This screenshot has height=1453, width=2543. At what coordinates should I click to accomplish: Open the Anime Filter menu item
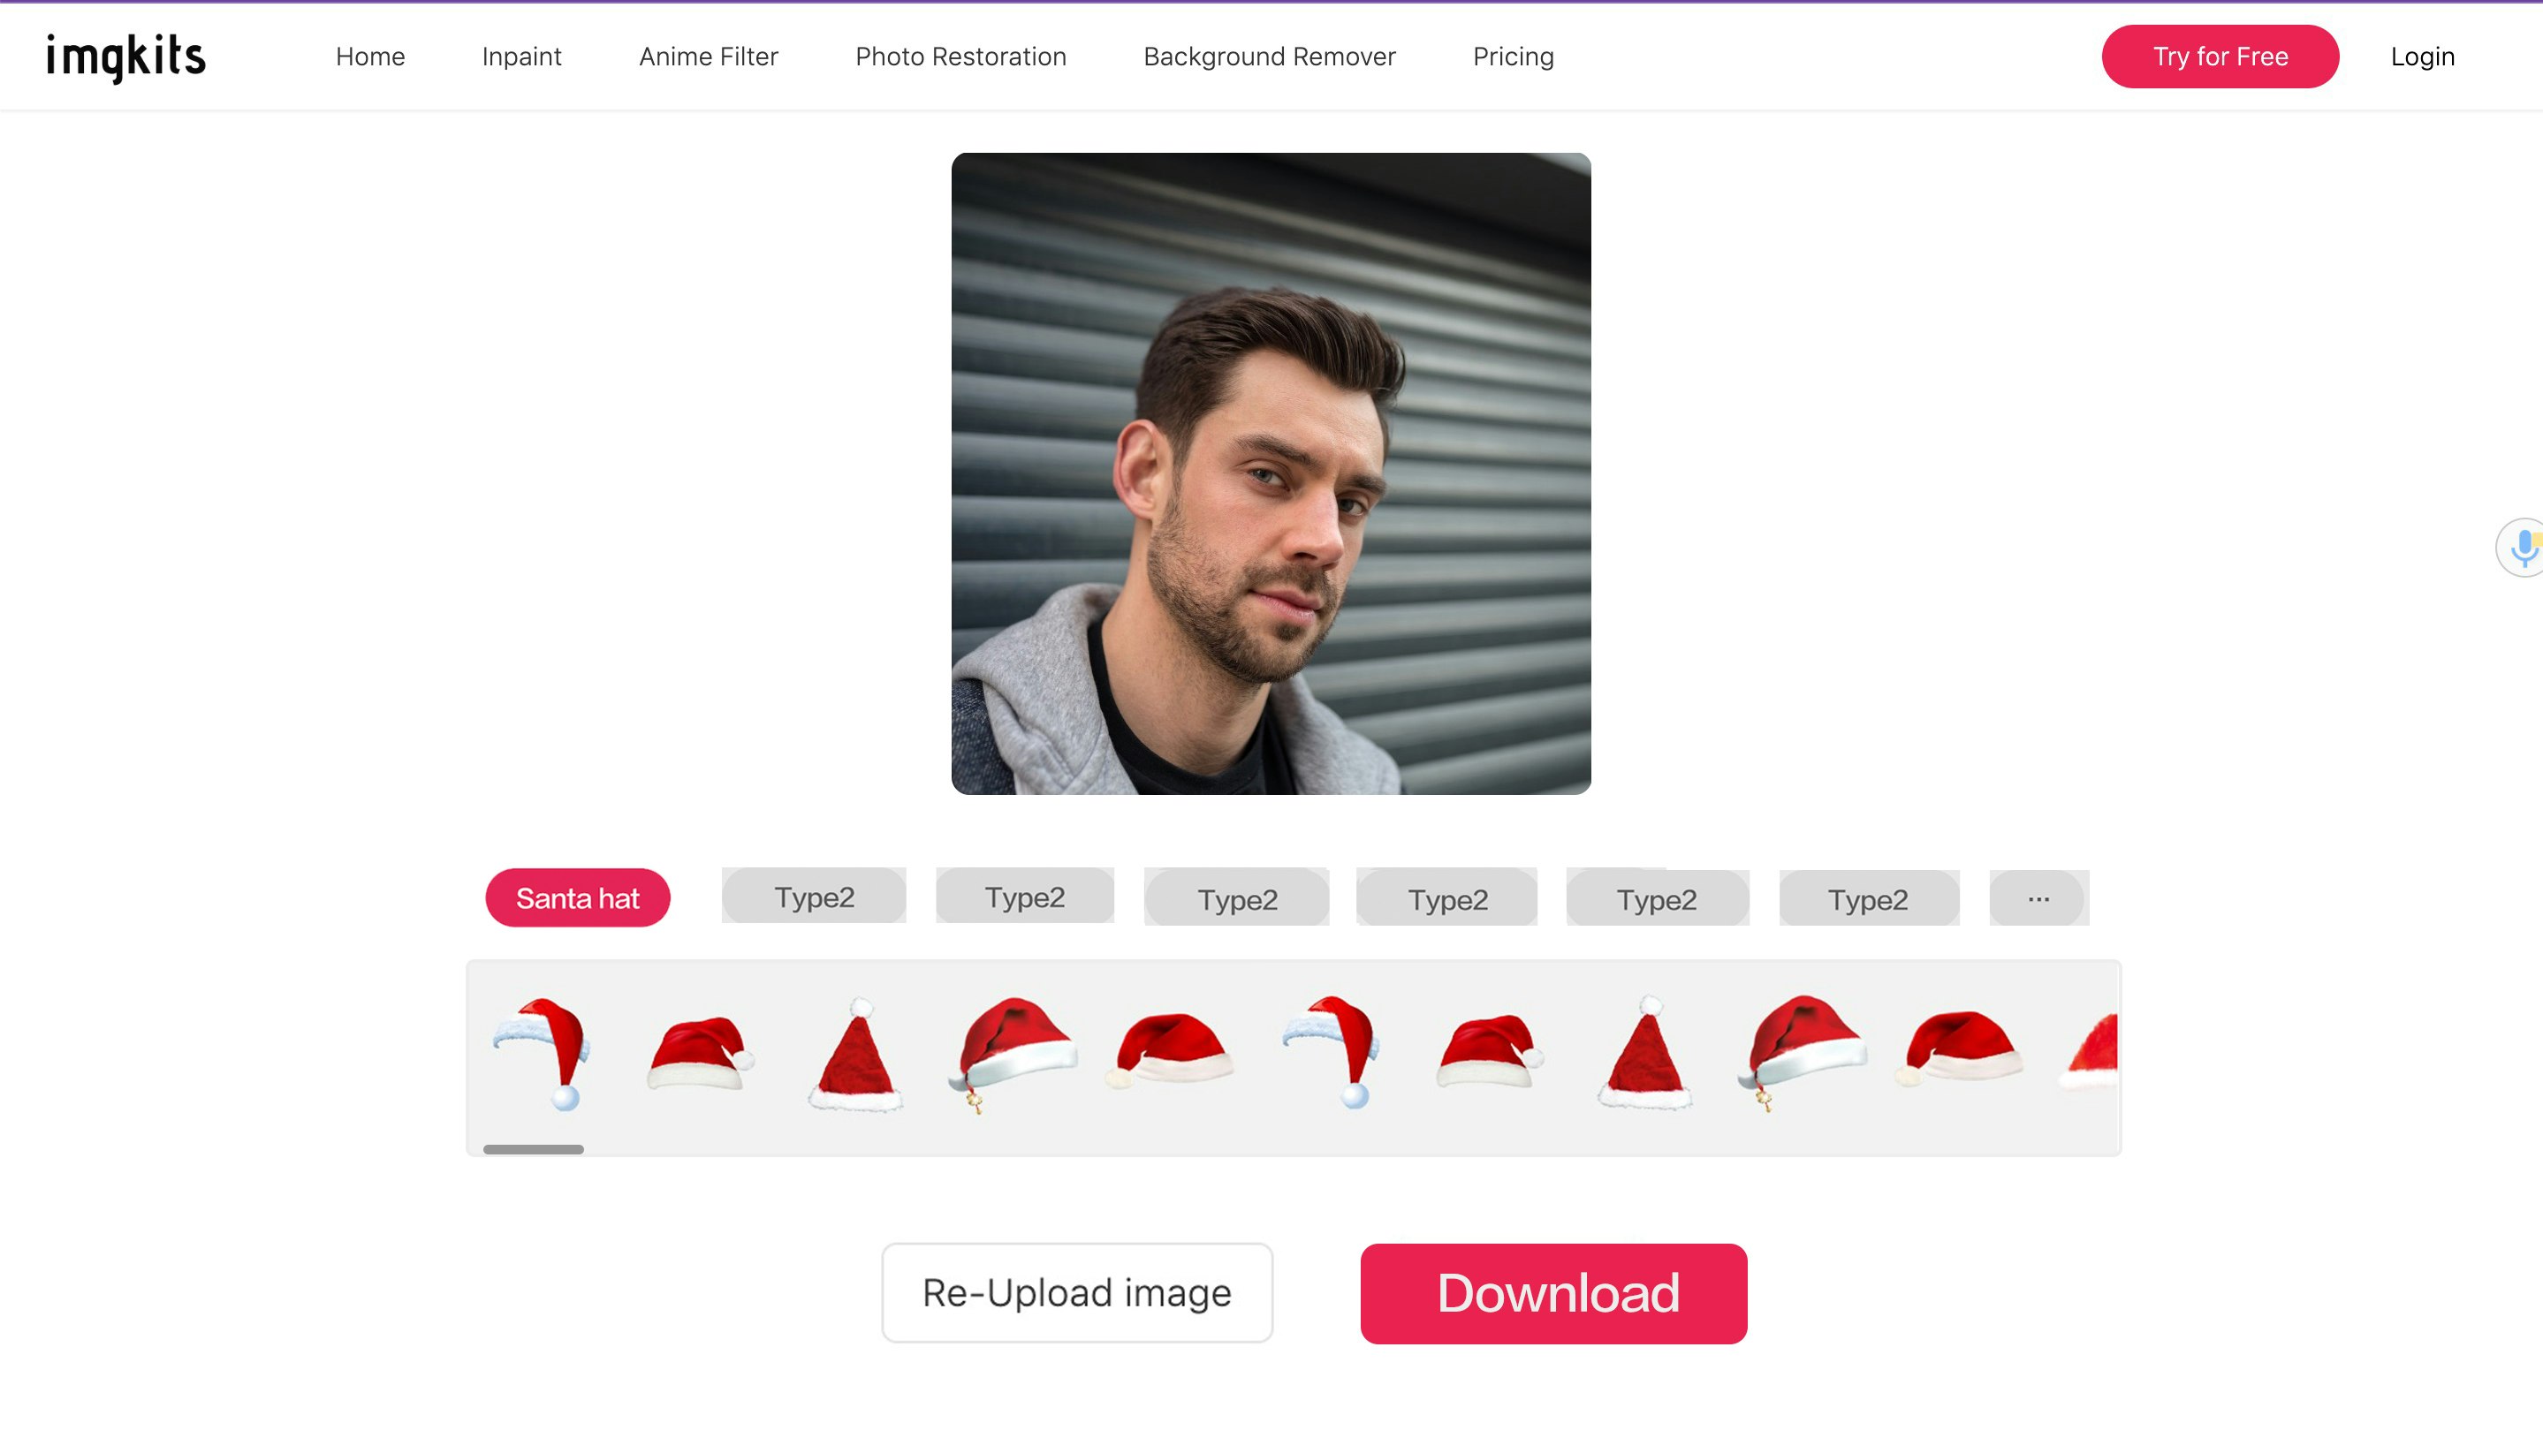pos(708,57)
